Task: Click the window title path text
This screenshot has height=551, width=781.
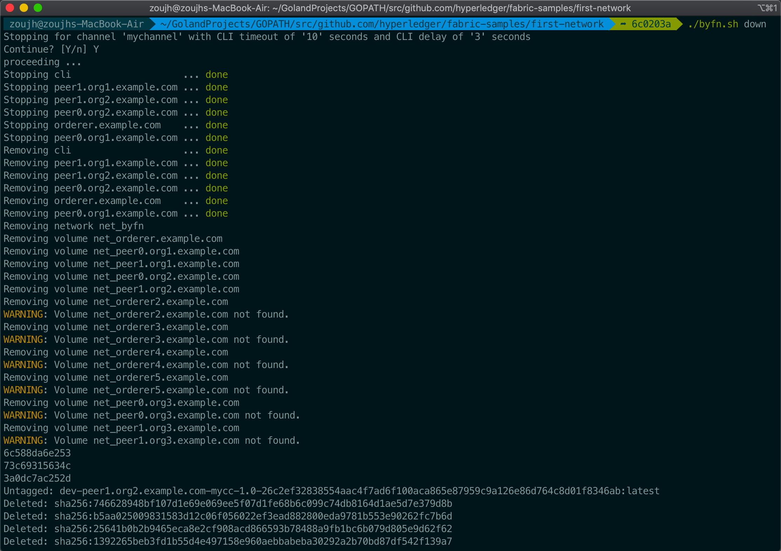Action: click(x=390, y=8)
